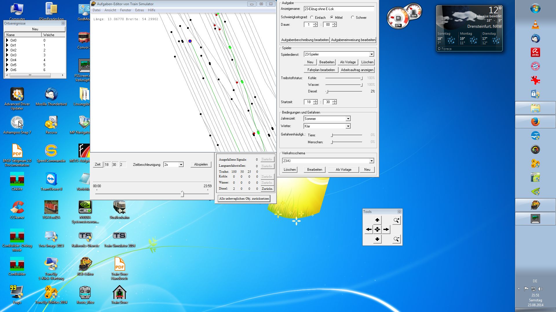
Task: Select Schwer difficulty radio button
Action: click(352, 17)
